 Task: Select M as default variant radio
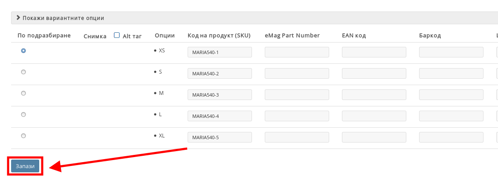[23, 93]
